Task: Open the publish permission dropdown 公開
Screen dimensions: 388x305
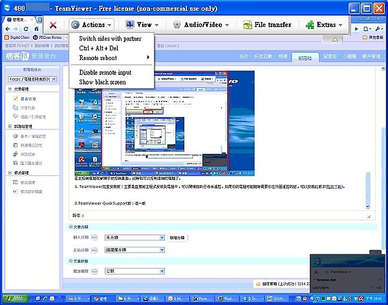Action: [x=135, y=271]
